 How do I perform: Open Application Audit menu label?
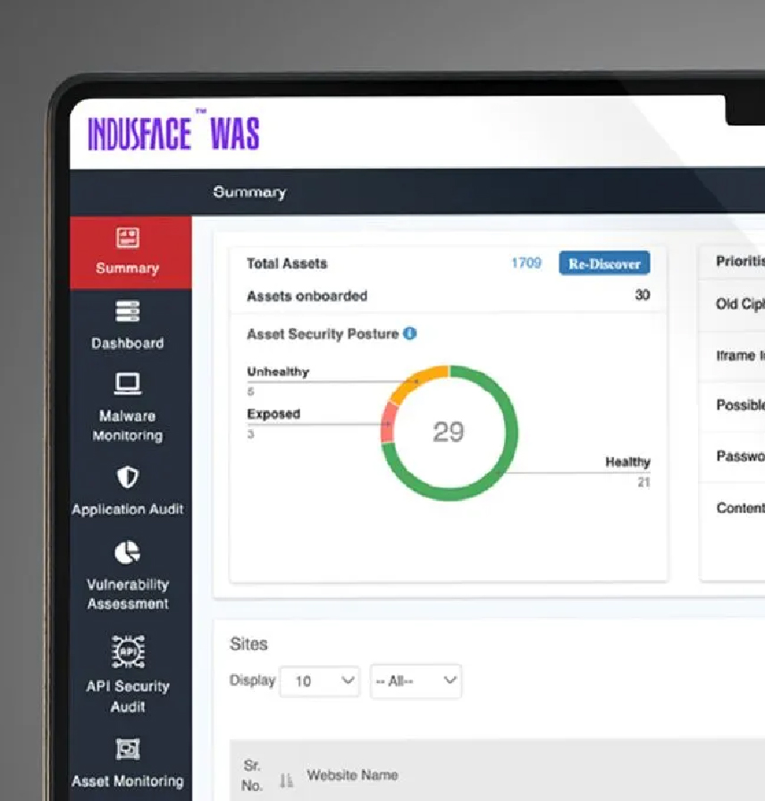[x=128, y=510]
